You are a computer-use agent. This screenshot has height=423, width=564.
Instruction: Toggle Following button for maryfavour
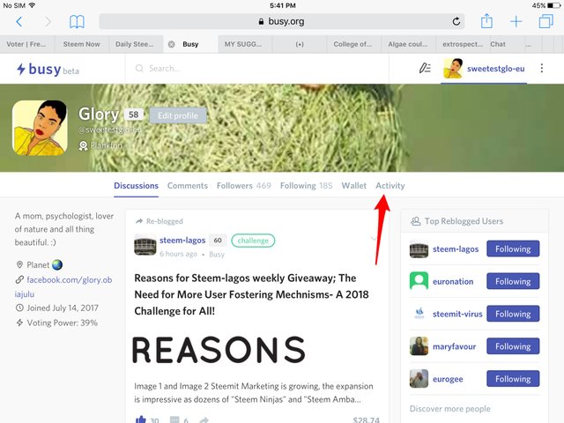513,346
